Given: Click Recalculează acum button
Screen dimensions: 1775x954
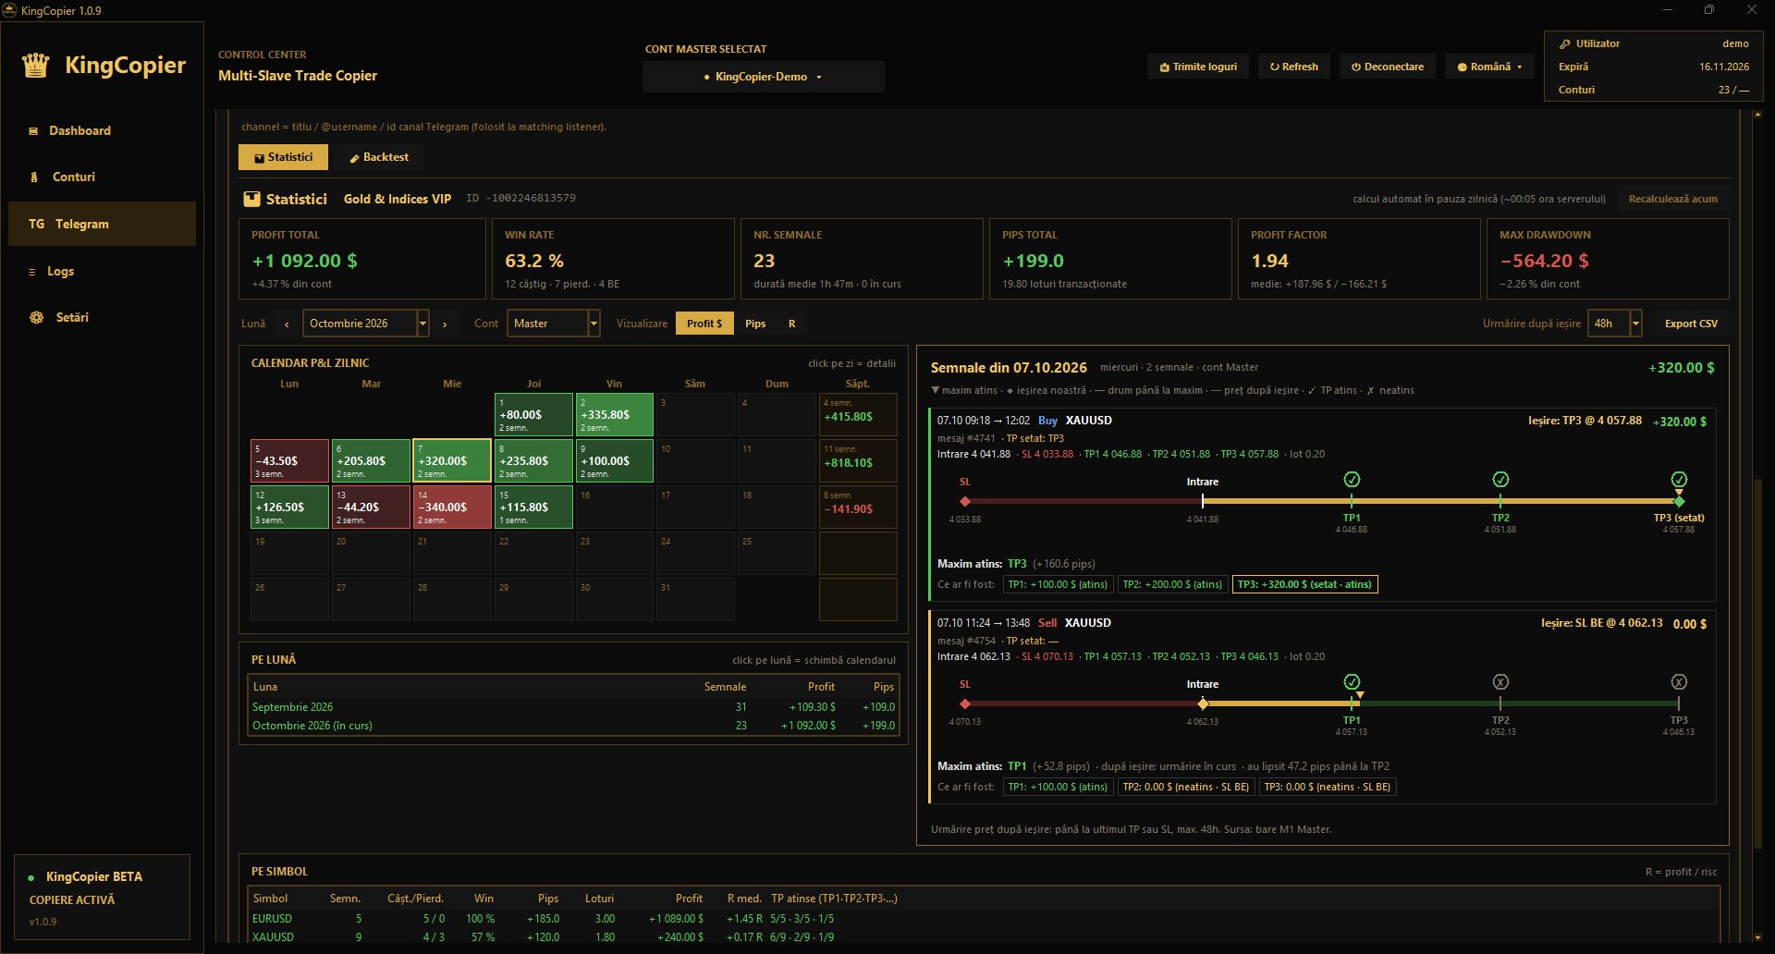Looking at the screenshot, I should tap(1672, 199).
